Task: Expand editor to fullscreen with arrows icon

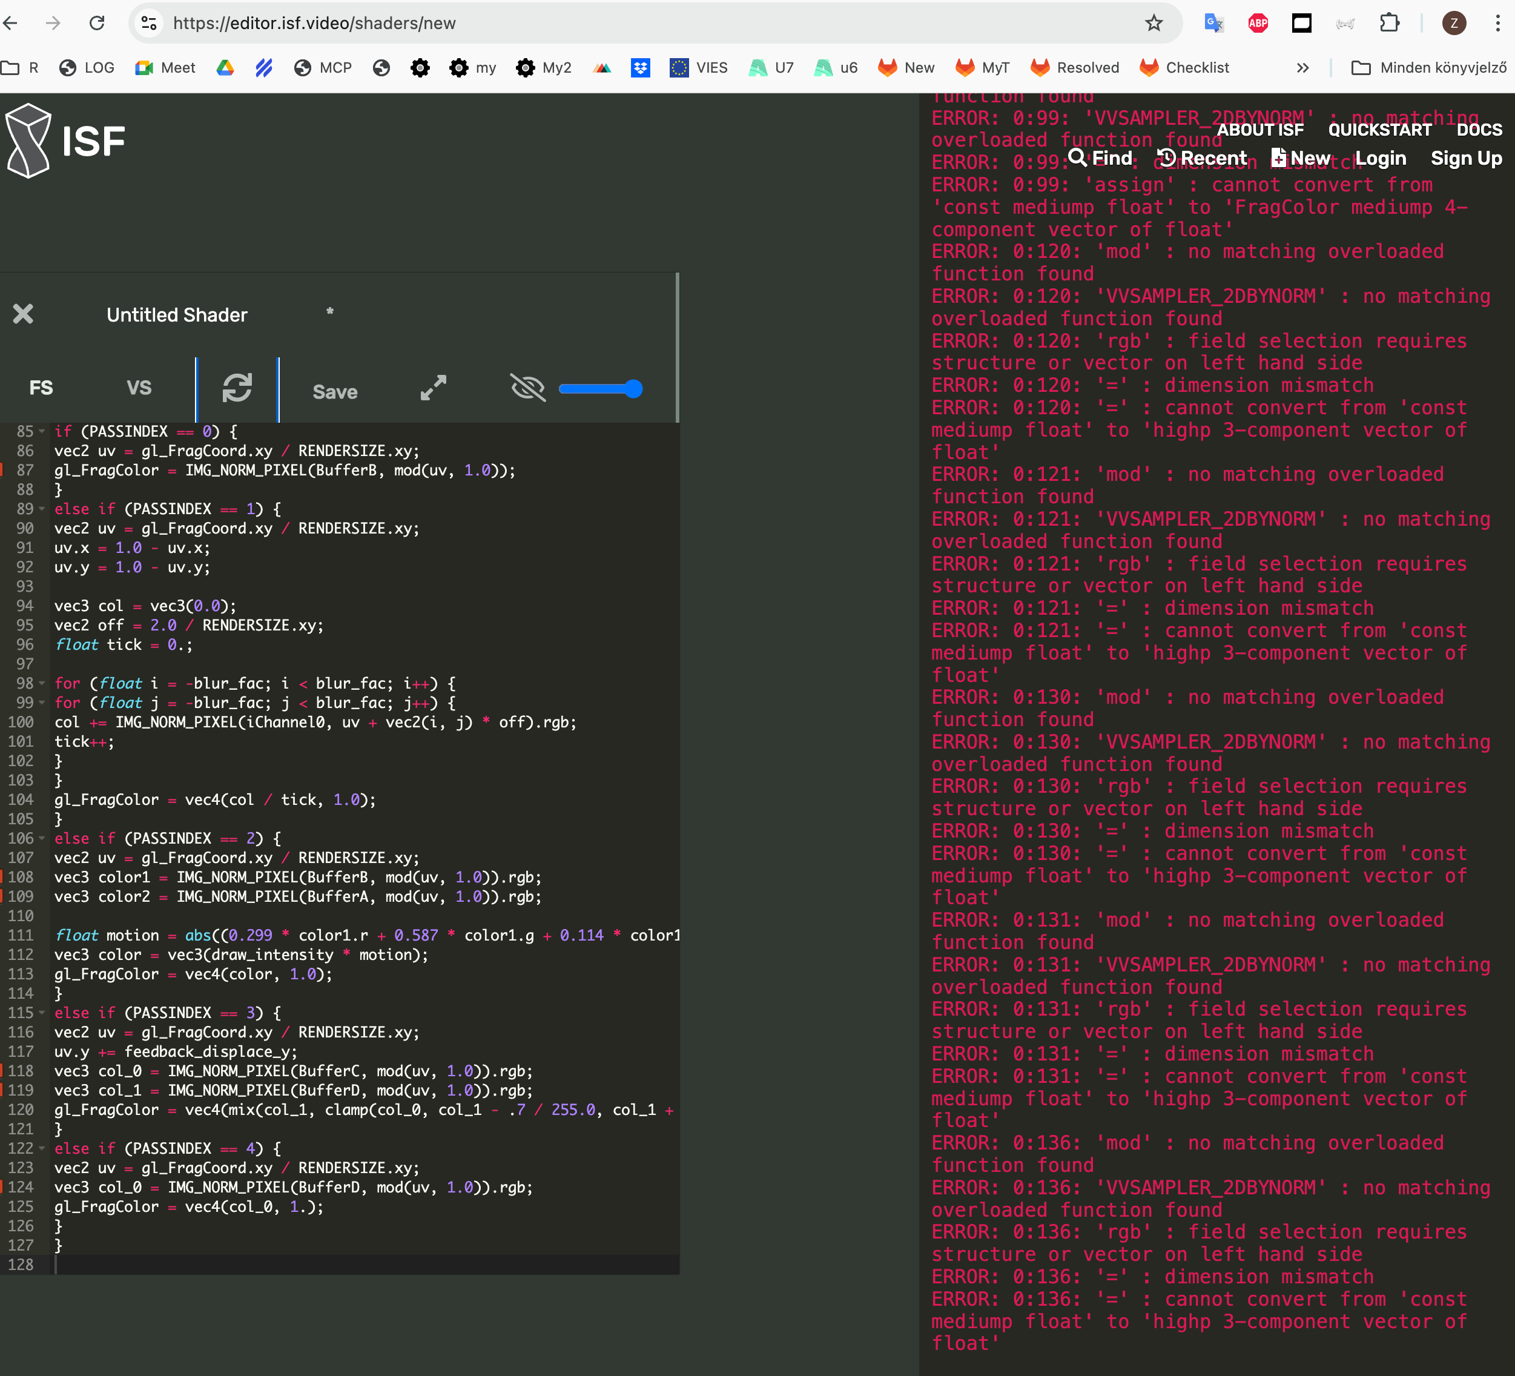Action: click(x=433, y=388)
